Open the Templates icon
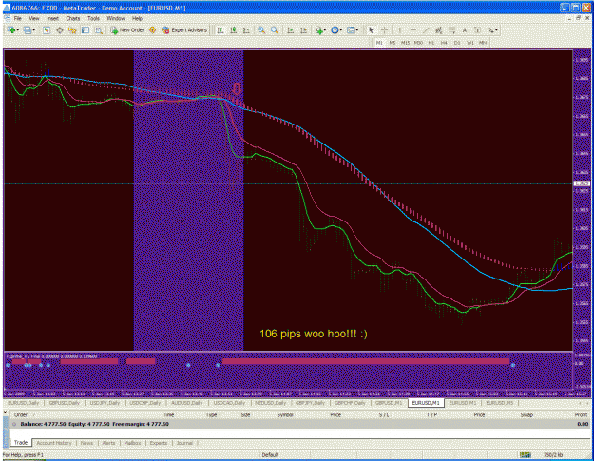Screen dimensions: 594x461 click(x=351, y=30)
